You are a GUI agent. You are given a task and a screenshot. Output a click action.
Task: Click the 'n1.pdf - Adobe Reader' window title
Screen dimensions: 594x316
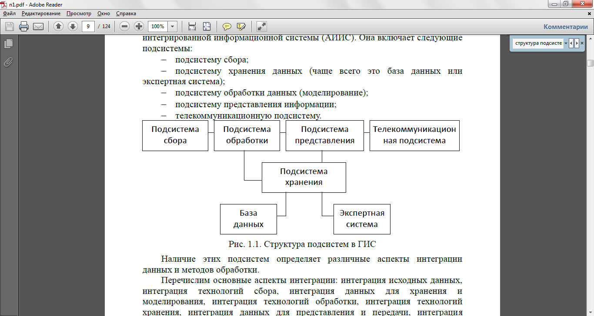click(36, 5)
